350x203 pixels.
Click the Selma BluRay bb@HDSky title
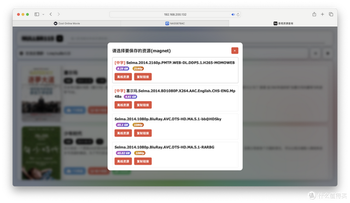click(168, 119)
